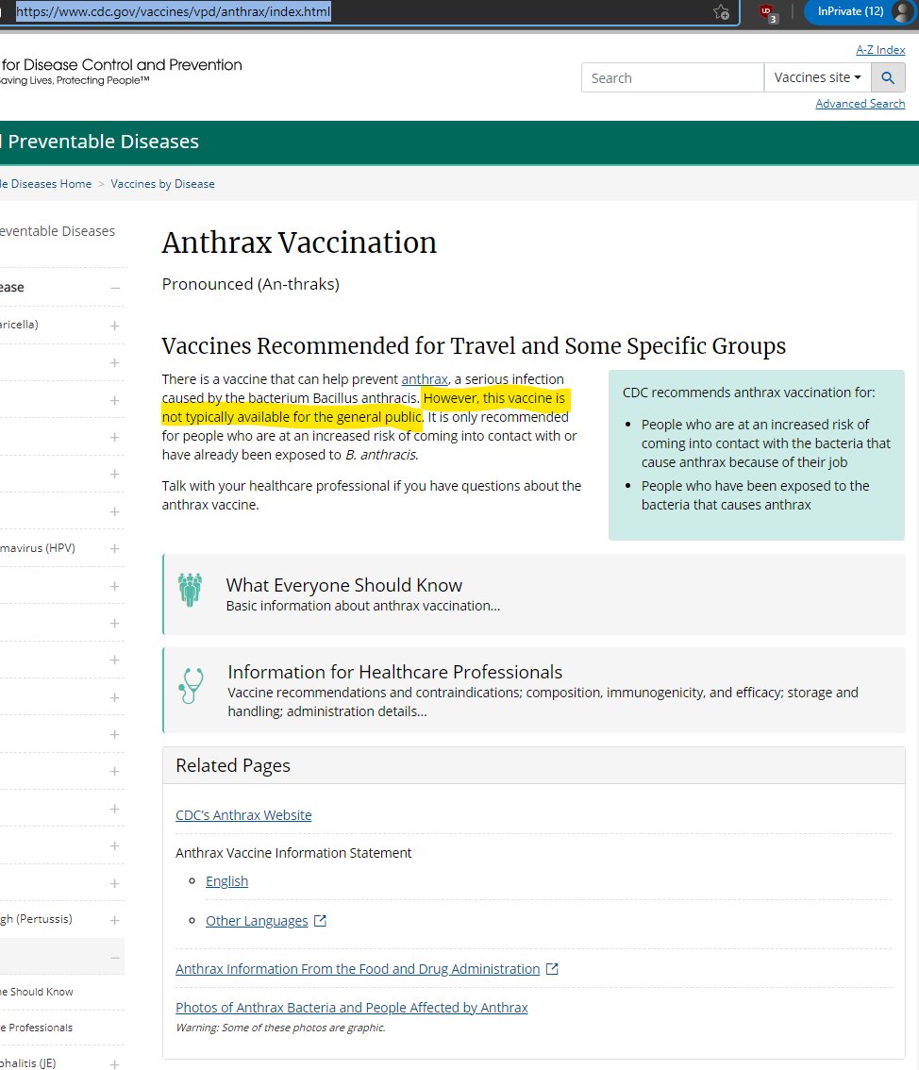Open the Vaccines site dropdown
The height and width of the screenshot is (1070, 919).
(817, 77)
